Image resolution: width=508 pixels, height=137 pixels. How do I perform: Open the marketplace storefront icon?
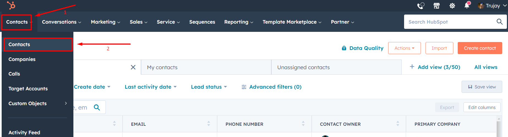pyautogui.click(x=437, y=5)
